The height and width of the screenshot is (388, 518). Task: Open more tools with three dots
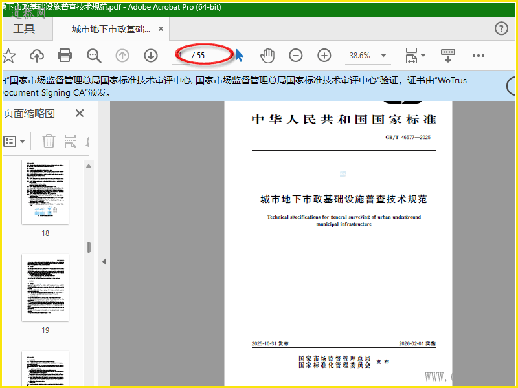[479, 56]
